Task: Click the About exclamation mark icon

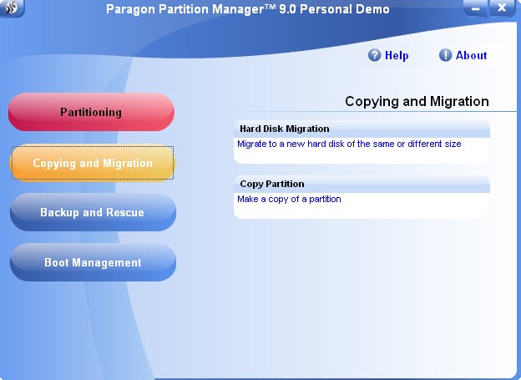Action: [446, 56]
